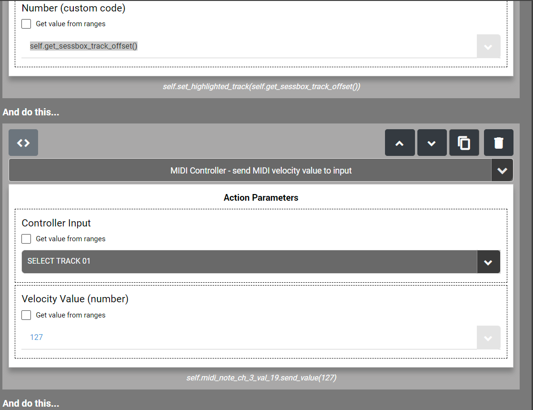
Task: Click the SELECT TRACK 01 label
Action: pyautogui.click(x=59, y=261)
